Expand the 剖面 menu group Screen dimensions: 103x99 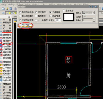6,90
